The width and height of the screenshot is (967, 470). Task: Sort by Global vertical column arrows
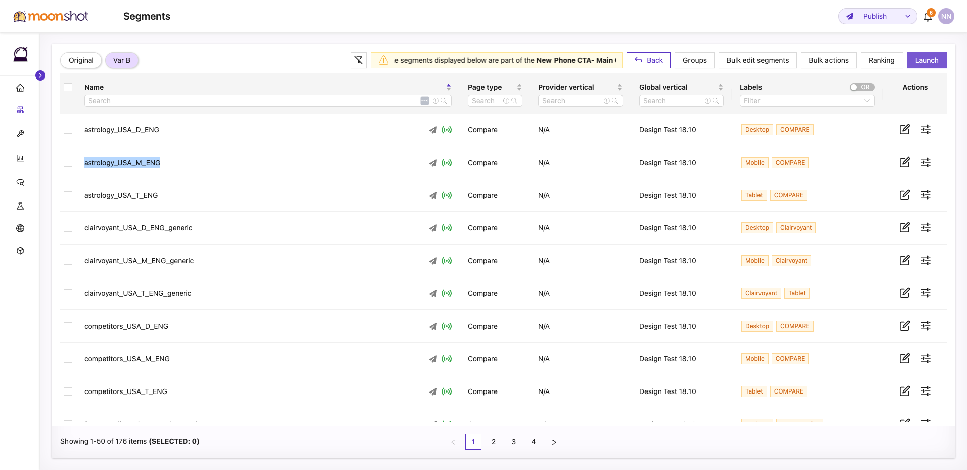[721, 87]
